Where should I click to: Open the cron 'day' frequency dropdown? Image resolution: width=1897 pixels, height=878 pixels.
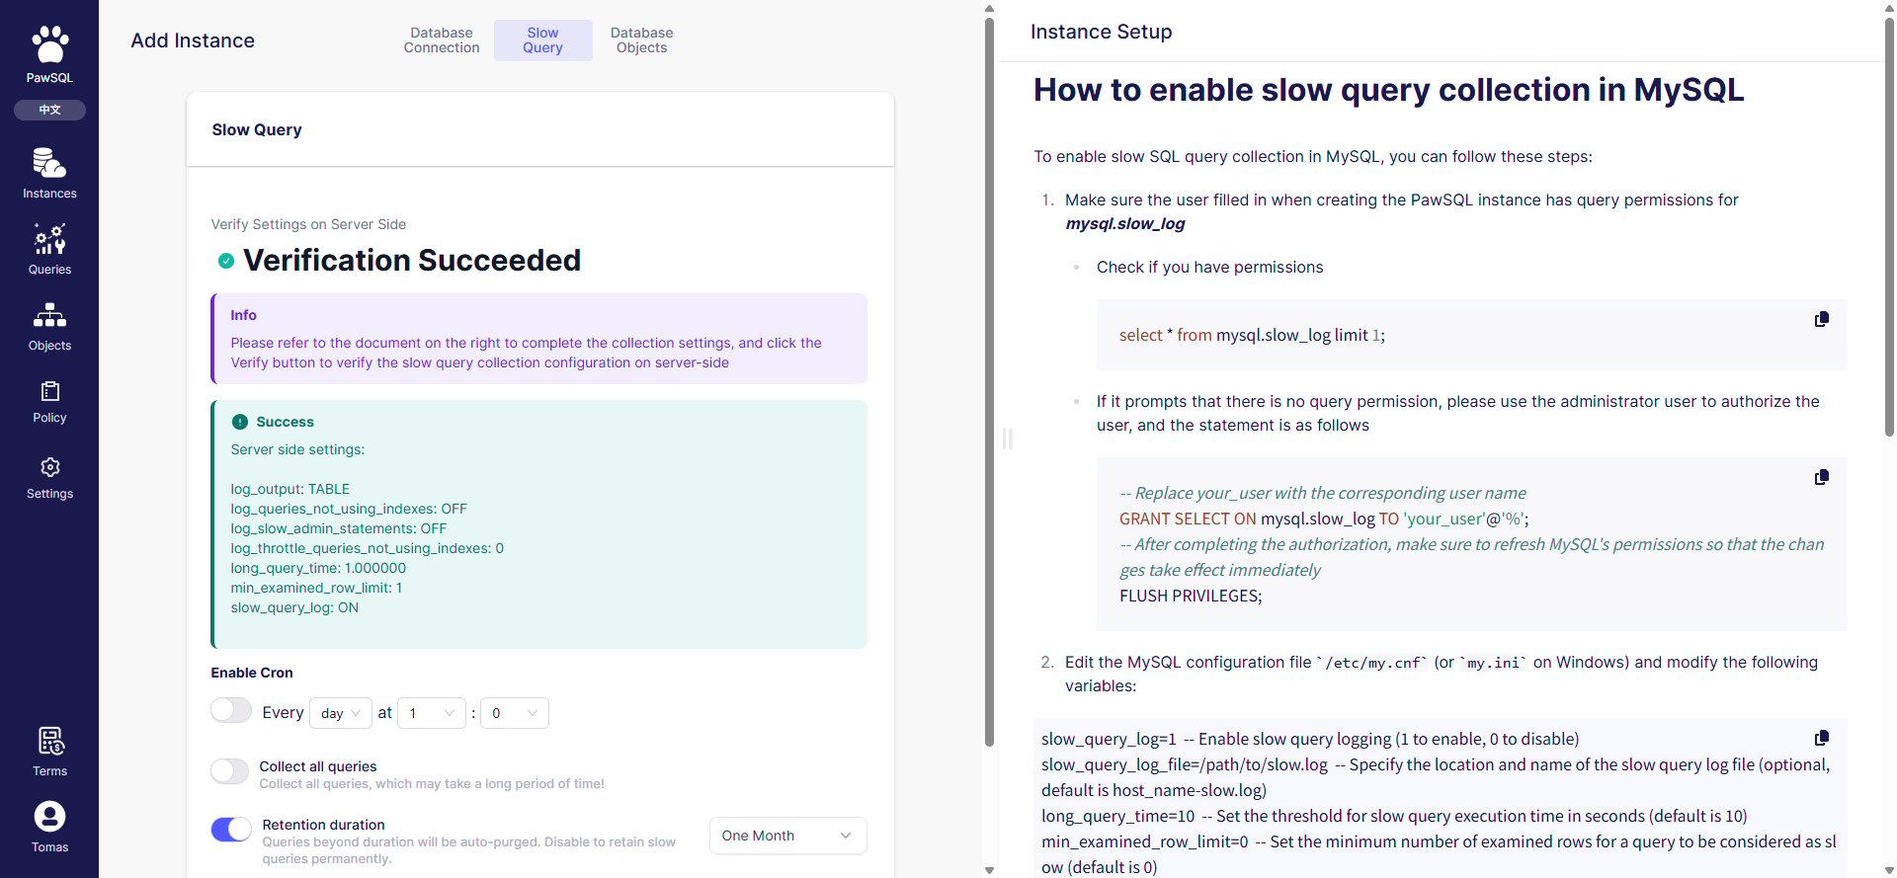[341, 713]
